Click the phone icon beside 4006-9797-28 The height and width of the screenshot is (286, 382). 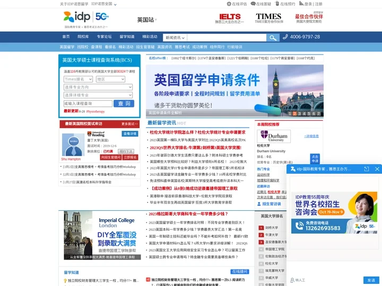pyautogui.click(x=285, y=37)
